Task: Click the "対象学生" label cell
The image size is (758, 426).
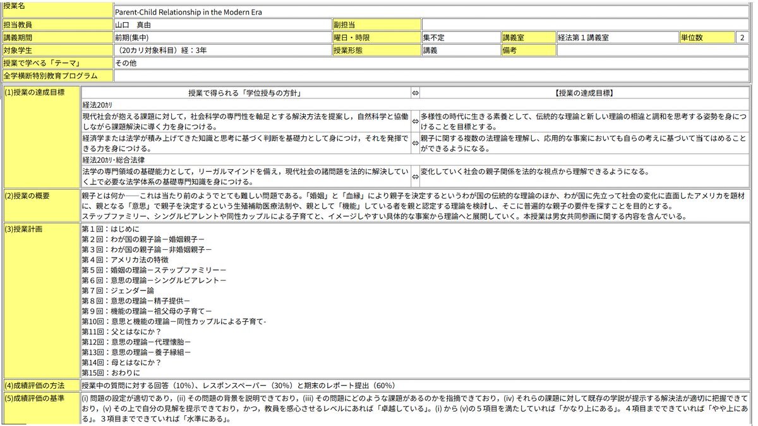Action: (x=57, y=50)
